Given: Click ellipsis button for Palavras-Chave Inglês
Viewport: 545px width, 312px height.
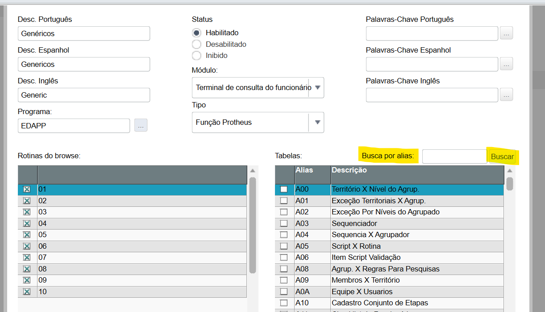Looking at the screenshot, I should pos(506,95).
